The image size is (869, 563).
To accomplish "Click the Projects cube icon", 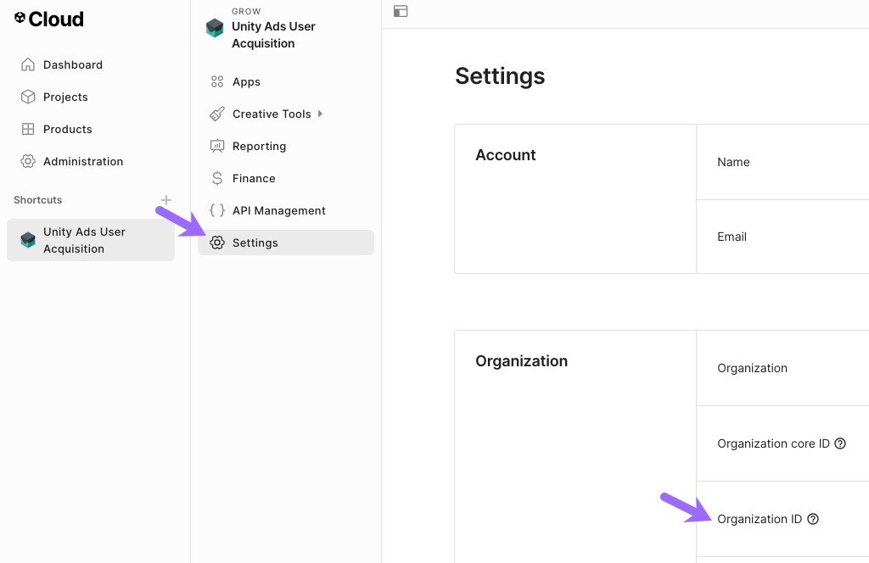I will tap(28, 97).
